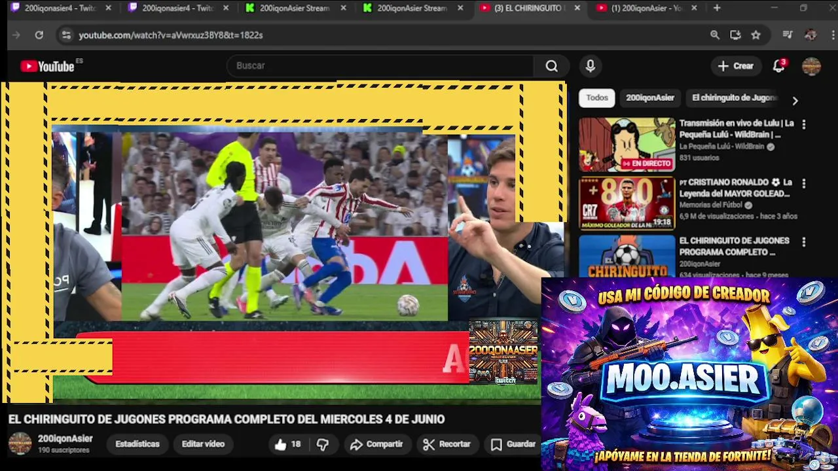Select the Todos filter chip
838x471 pixels.
tap(597, 98)
